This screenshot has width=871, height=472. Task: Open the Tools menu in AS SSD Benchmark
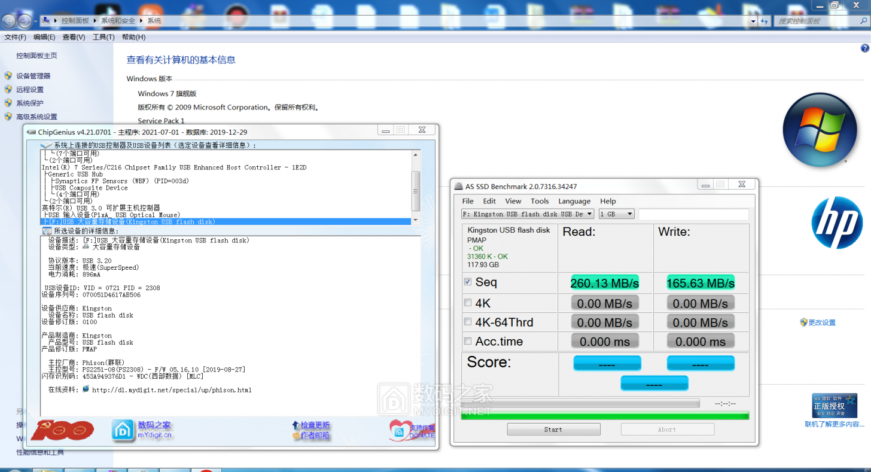(540, 201)
